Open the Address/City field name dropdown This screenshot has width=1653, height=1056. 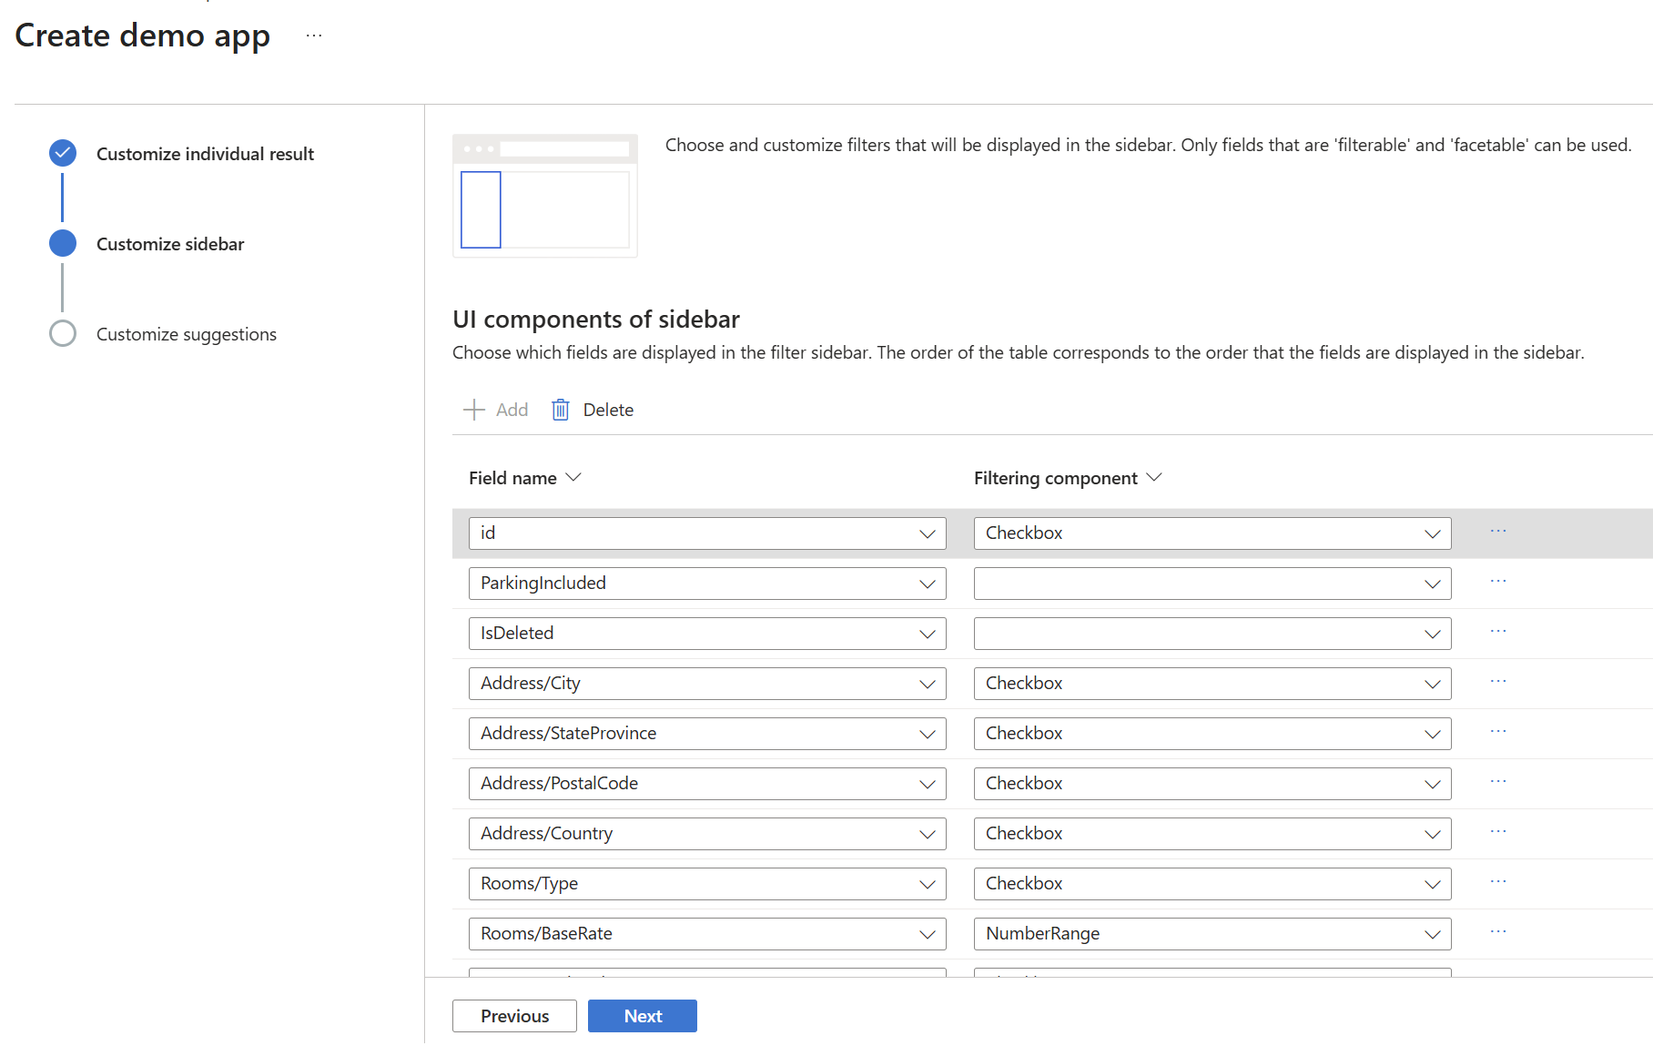707,684
